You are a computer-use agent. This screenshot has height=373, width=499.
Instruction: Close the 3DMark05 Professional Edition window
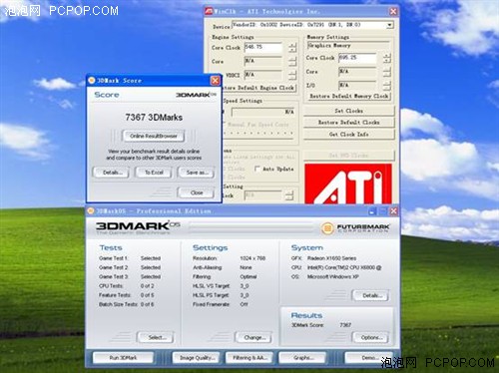tap(393, 211)
